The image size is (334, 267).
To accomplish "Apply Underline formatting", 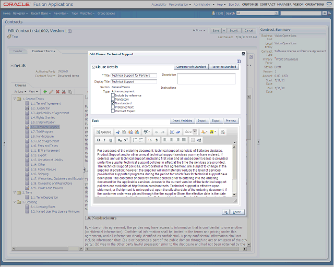I will pyautogui.click(x=111, y=140).
